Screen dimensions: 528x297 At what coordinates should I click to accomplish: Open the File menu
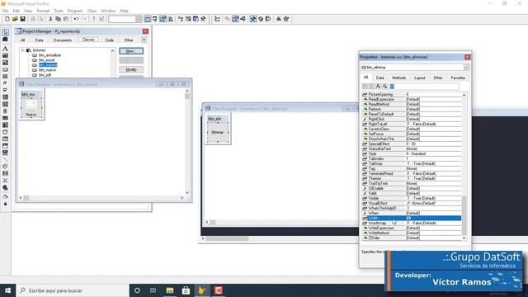[x=6, y=11]
